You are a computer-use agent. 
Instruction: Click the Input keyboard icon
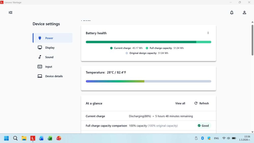(40, 67)
